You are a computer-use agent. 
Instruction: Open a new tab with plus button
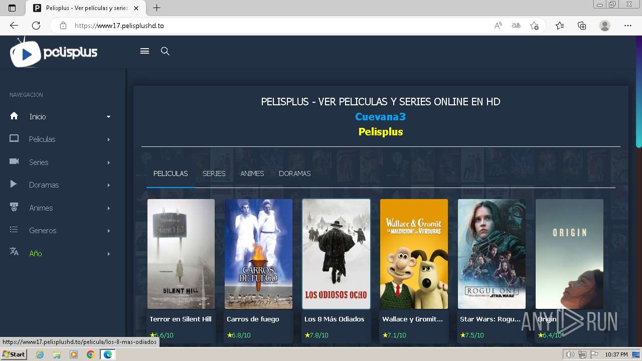156,8
